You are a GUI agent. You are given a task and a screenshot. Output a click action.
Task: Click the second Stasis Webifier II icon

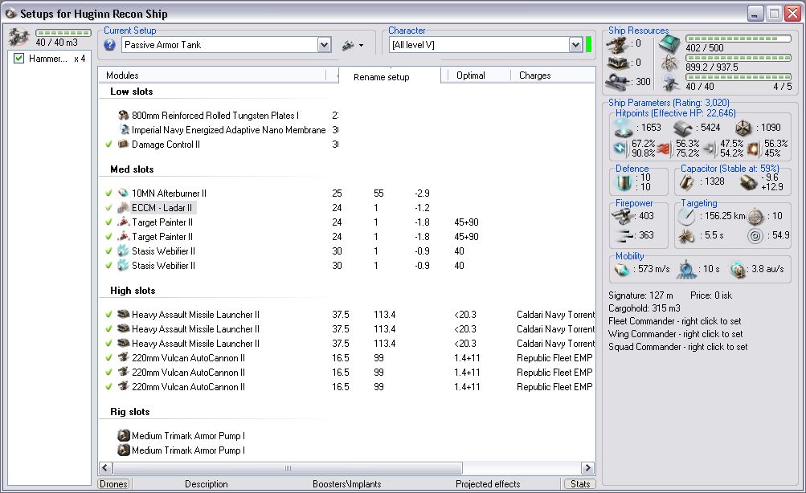124,265
